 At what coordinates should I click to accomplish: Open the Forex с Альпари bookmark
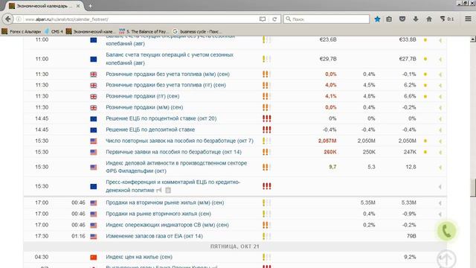[22, 31]
